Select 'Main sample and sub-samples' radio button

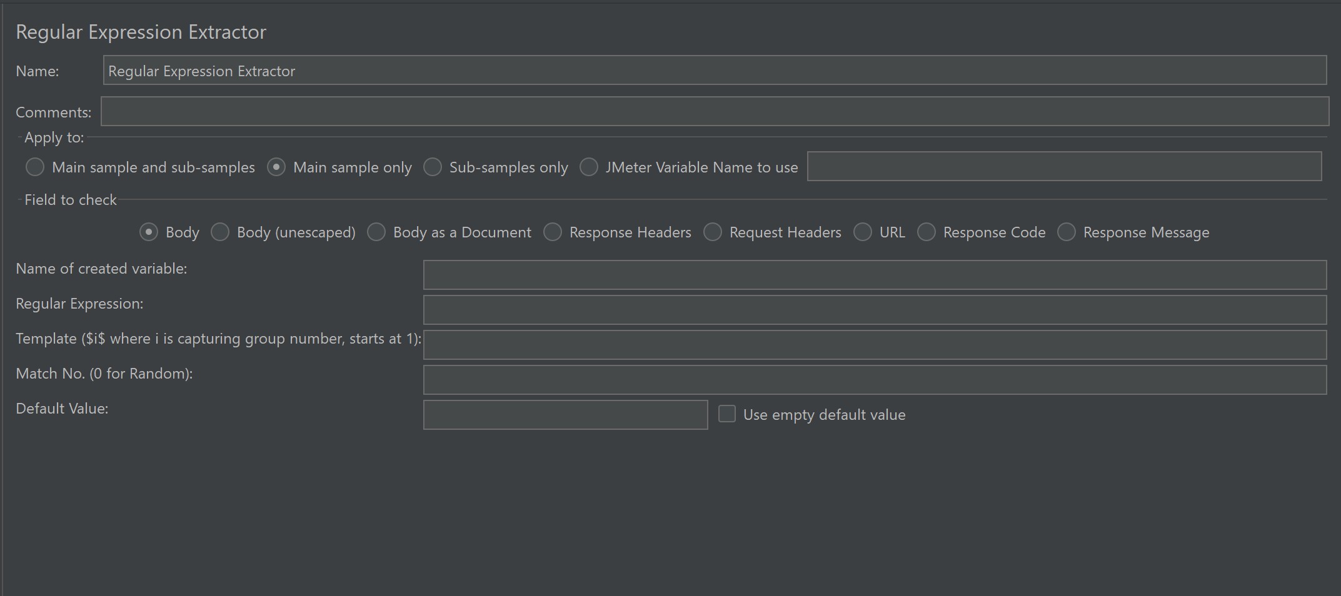click(x=35, y=167)
